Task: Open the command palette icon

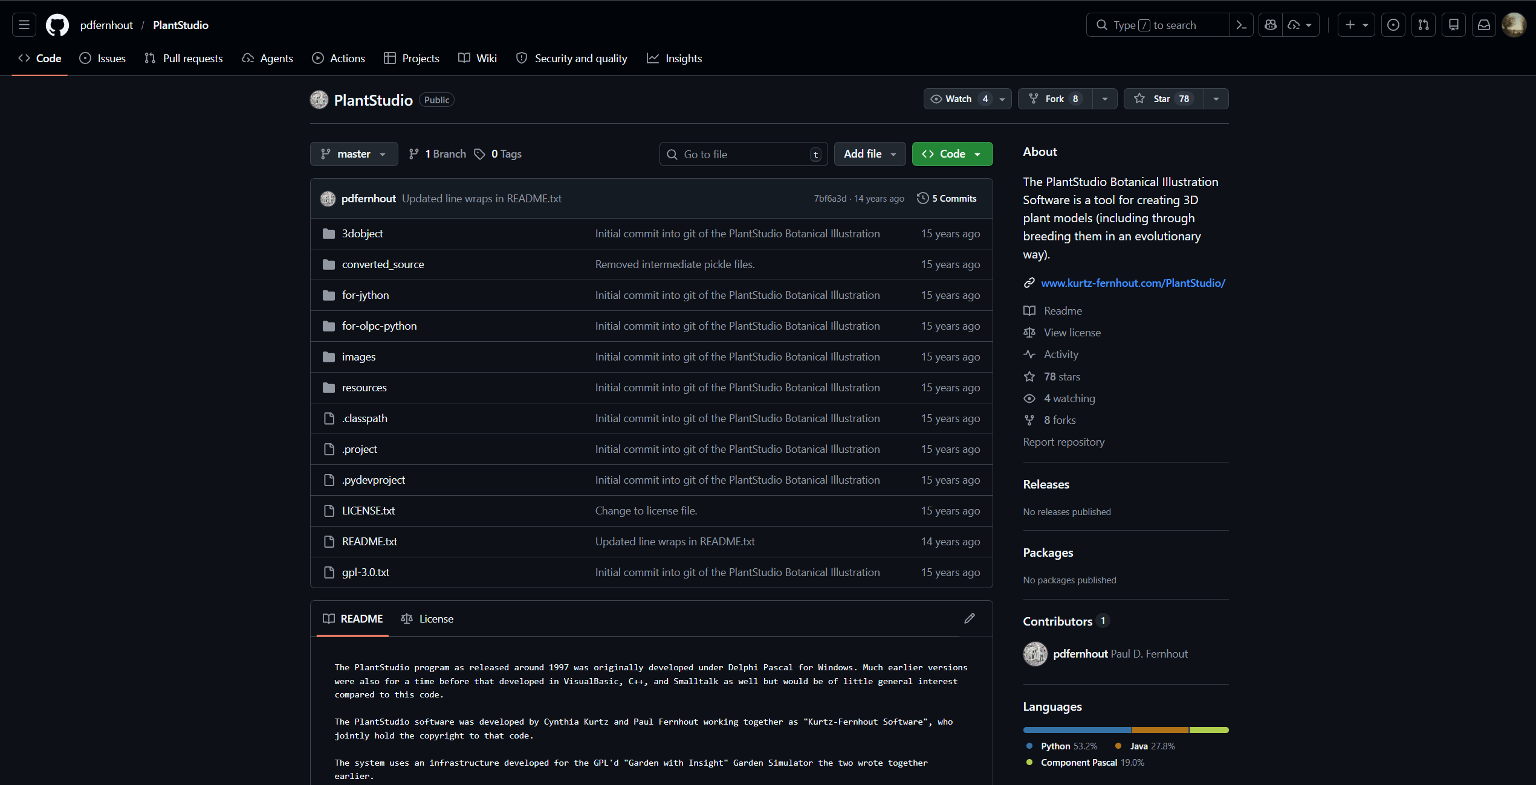Action: click(1242, 25)
